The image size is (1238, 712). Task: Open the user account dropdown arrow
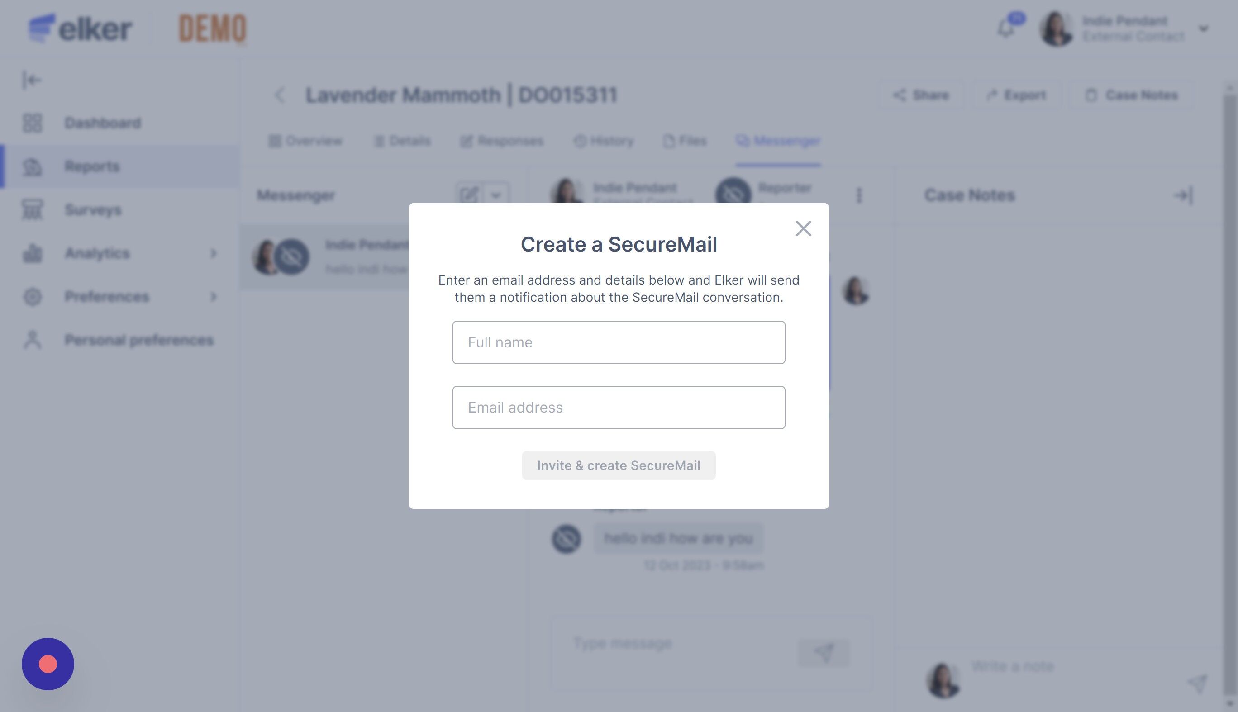1203,29
